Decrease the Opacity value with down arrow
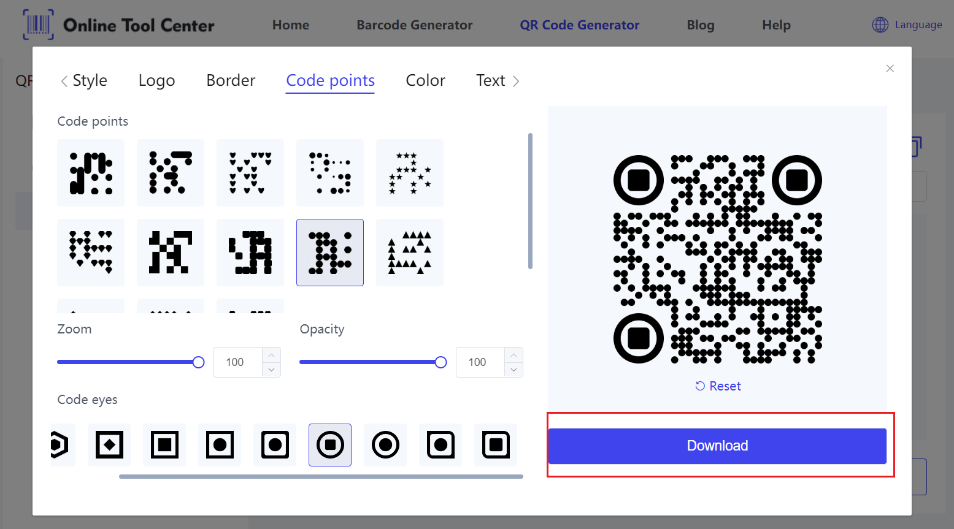 (514, 370)
